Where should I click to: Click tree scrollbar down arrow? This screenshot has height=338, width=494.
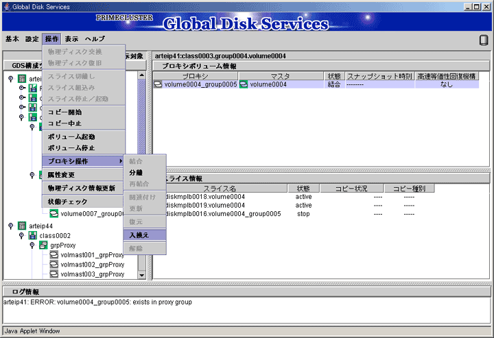(142, 275)
